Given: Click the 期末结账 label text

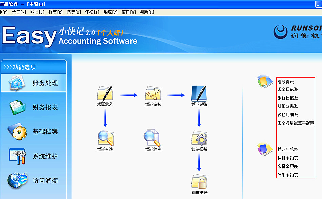Looking at the screenshot, I should [x=199, y=193].
